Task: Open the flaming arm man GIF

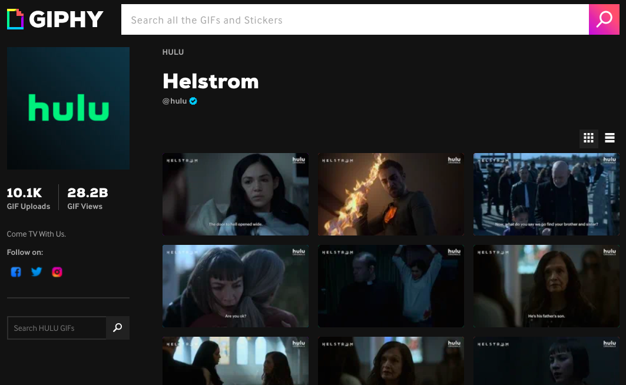Action: point(391,194)
